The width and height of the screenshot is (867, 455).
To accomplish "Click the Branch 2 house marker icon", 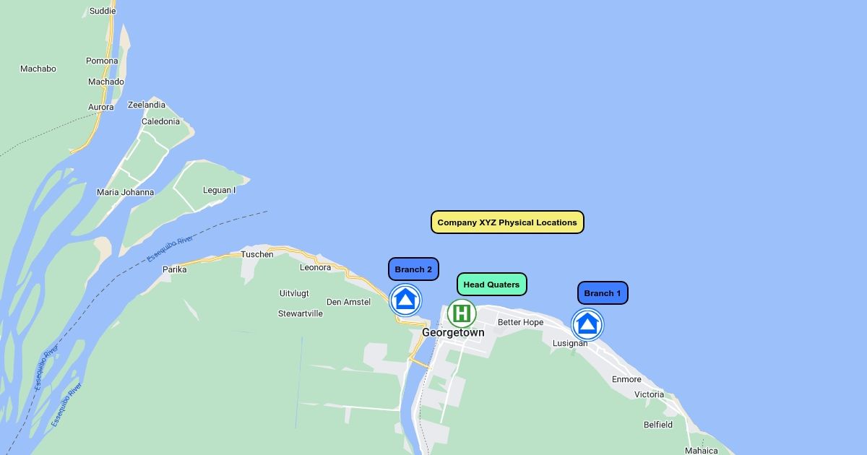I will coord(405,300).
